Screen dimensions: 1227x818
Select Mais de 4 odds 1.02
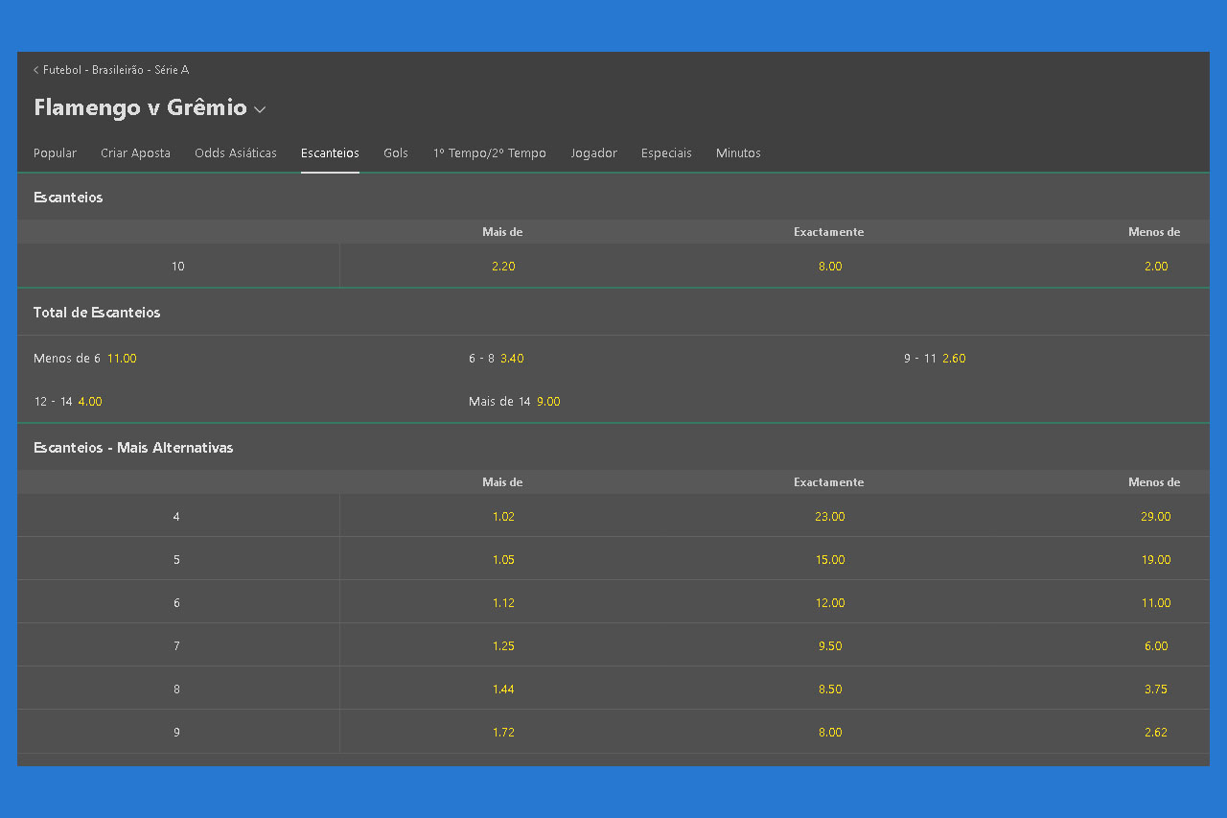(x=503, y=517)
